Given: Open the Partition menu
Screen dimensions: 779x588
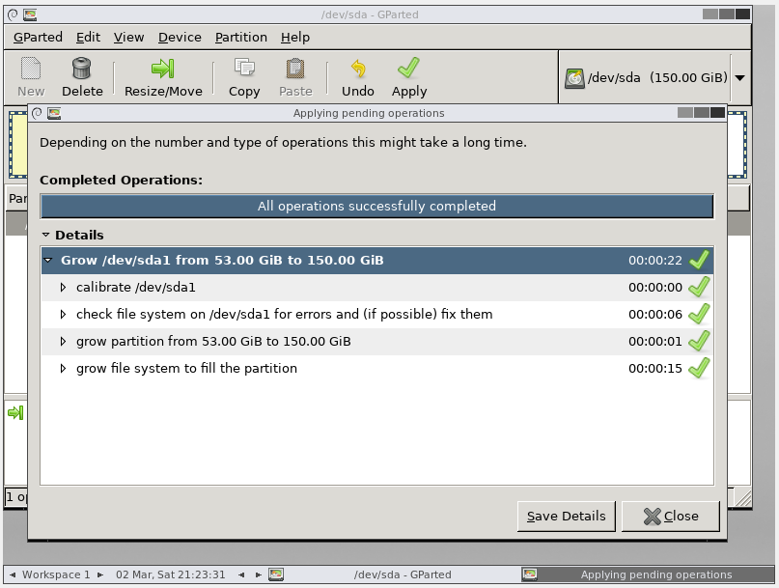Looking at the screenshot, I should [x=240, y=37].
